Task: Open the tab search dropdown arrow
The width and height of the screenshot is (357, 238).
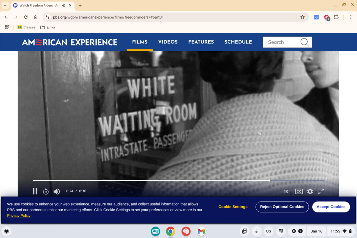Action: click(x=5, y=6)
